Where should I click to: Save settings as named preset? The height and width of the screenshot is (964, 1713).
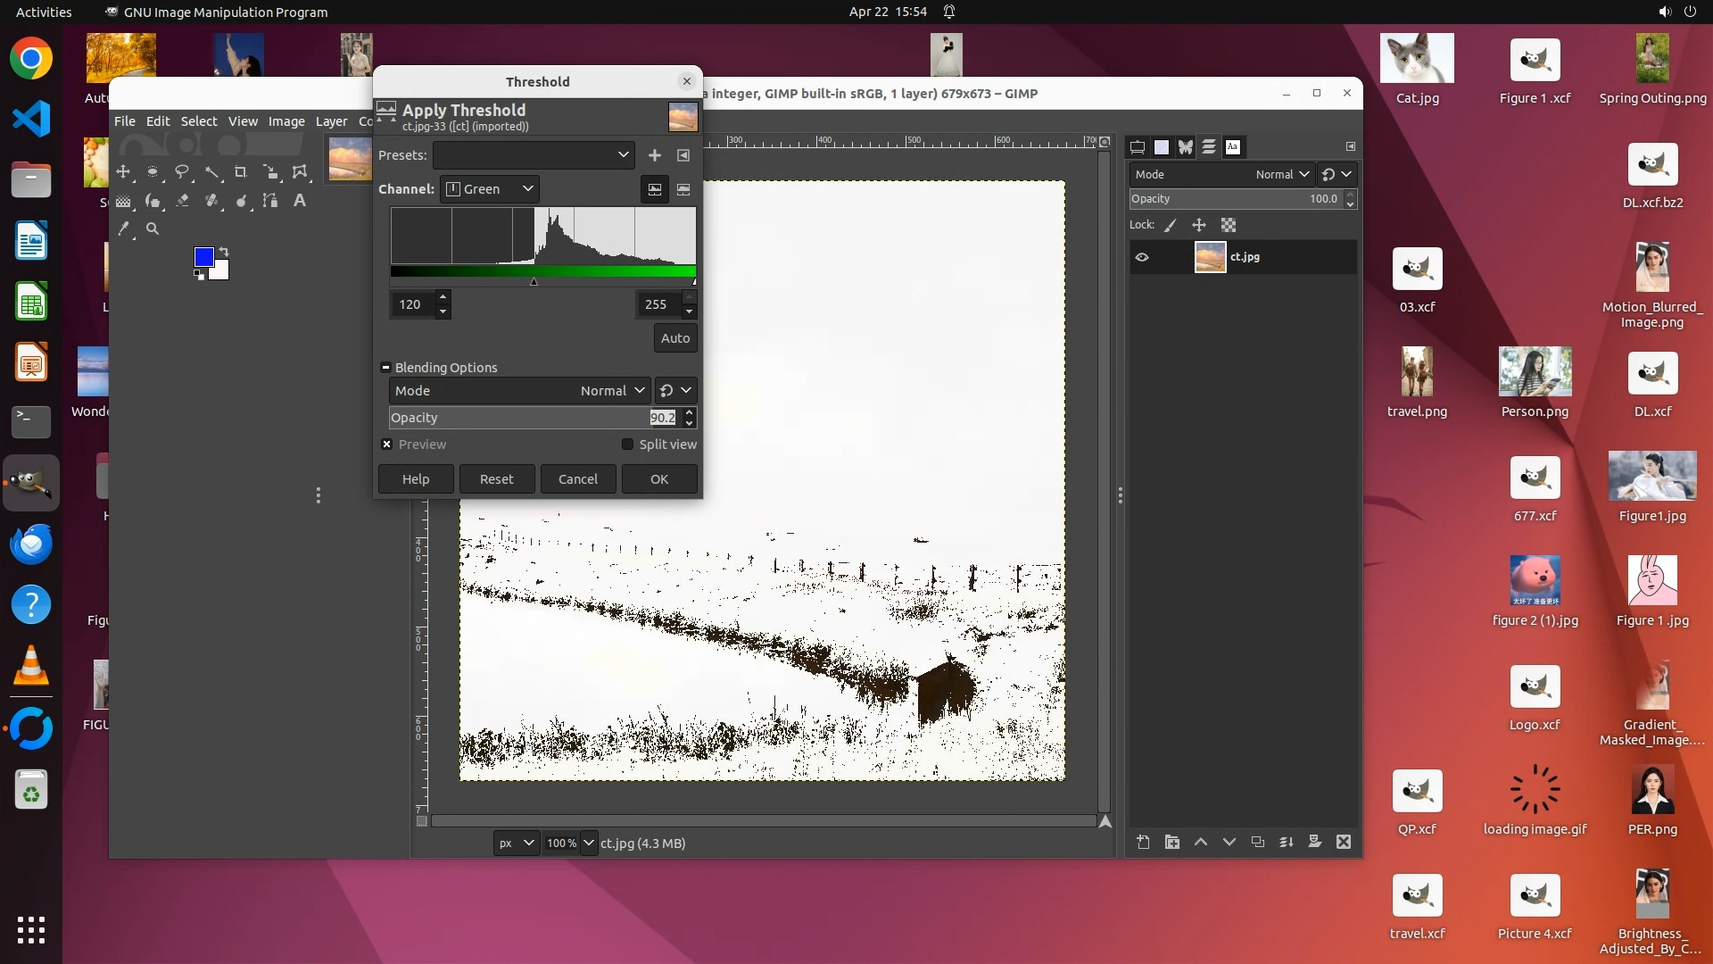[655, 155]
